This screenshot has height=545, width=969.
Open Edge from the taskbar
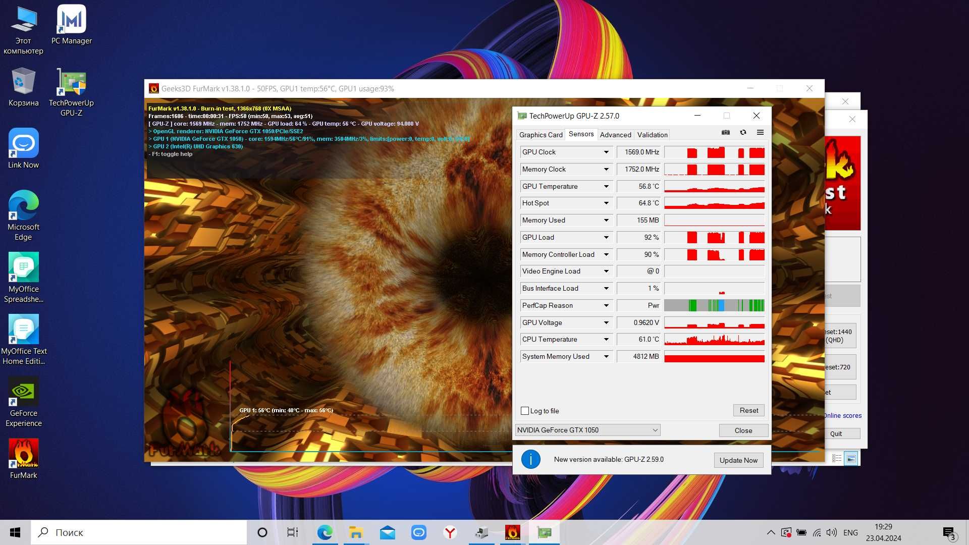pyautogui.click(x=325, y=532)
